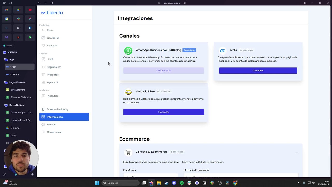This screenshot has width=332, height=187.
Task: Go to Plantillas section
Action: (64, 45)
